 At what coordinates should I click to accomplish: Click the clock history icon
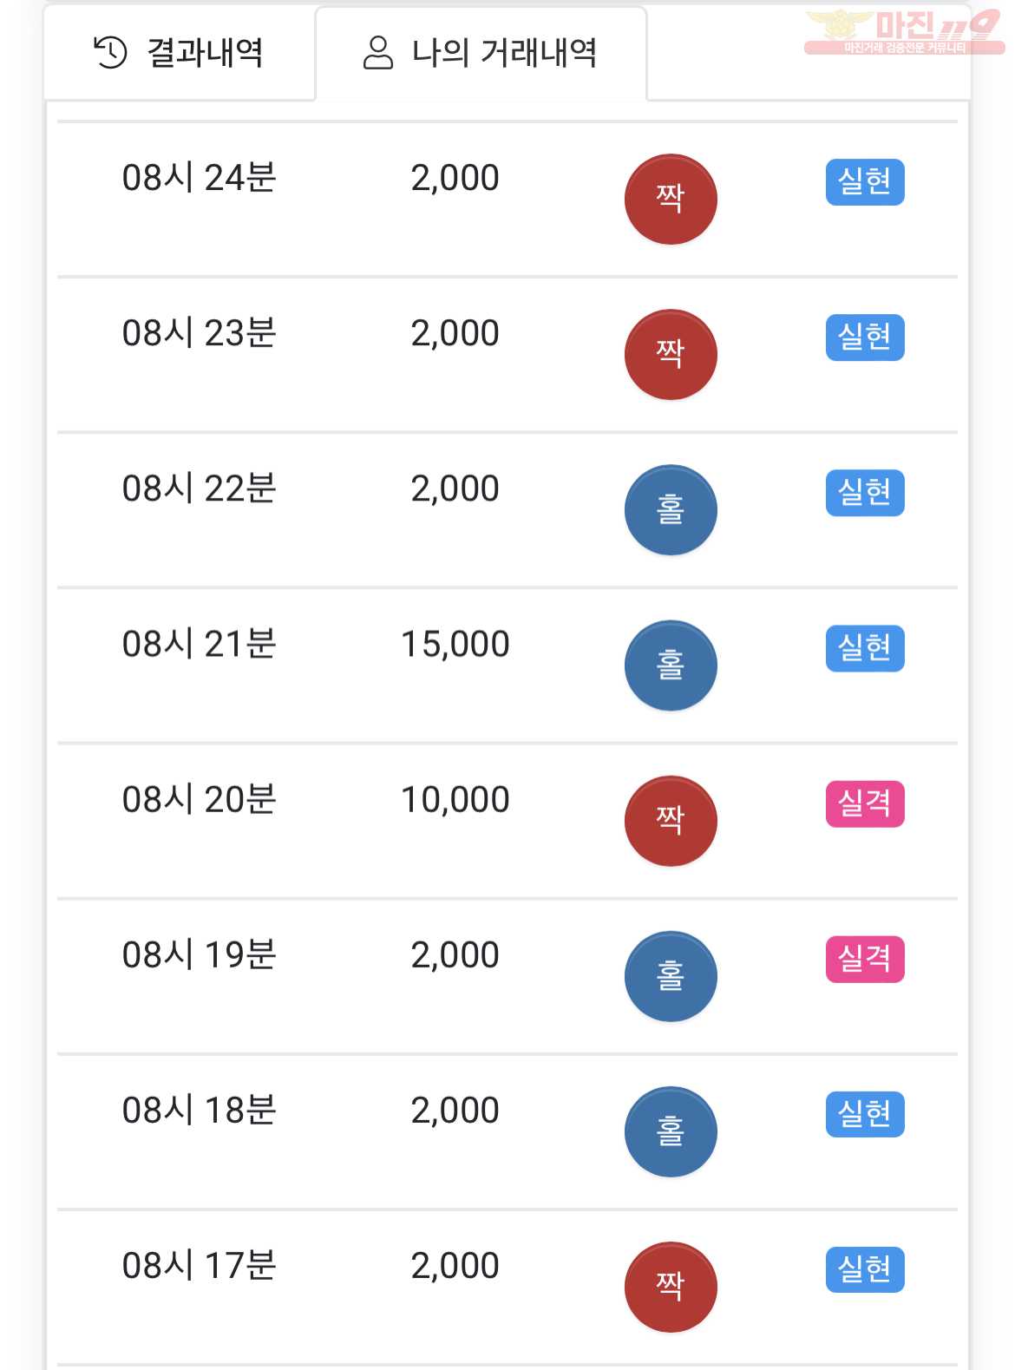click(110, 53)
